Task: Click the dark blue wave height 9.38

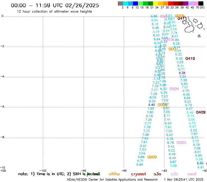Action: point(182,73)
